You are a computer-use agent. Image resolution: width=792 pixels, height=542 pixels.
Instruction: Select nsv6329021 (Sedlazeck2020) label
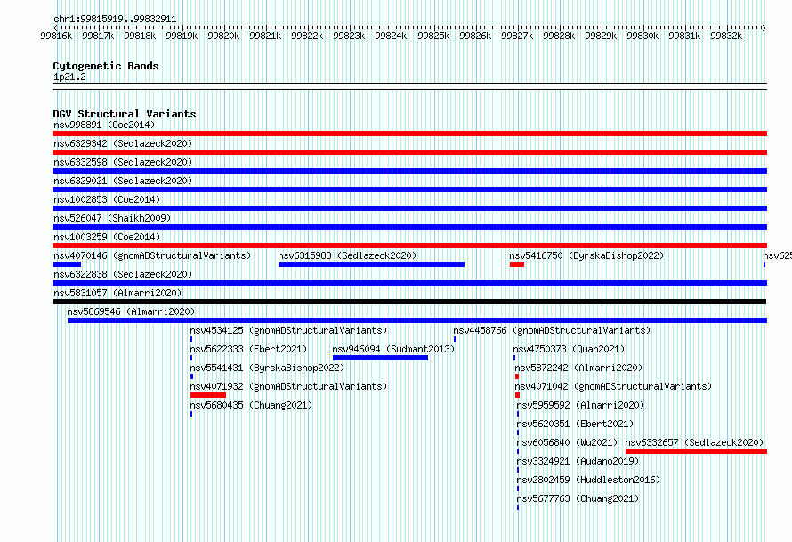(x=123, y=181)
